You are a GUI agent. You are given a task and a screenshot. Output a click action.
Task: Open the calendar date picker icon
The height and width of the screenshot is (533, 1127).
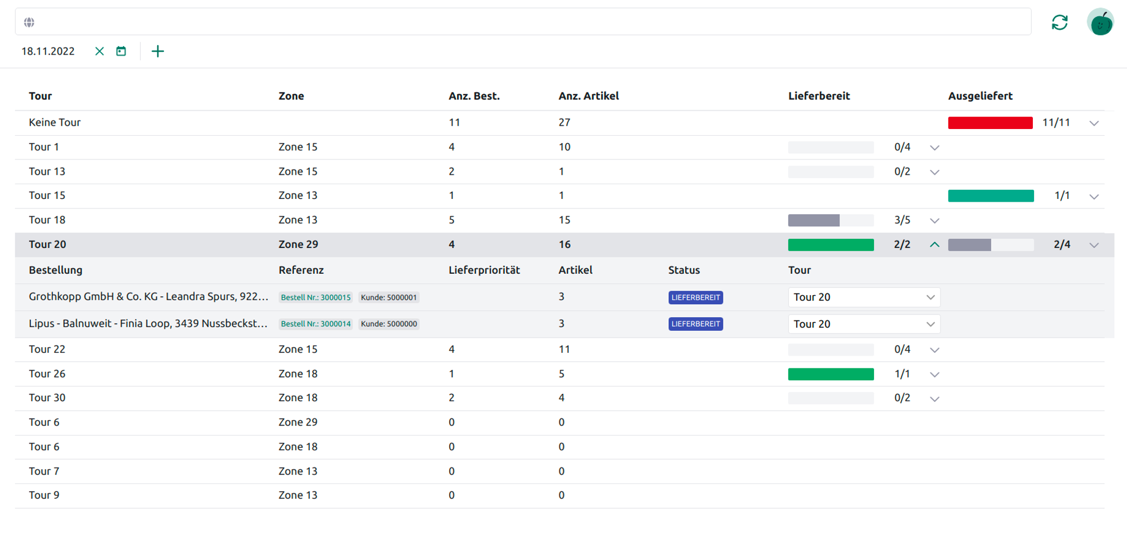121,51
